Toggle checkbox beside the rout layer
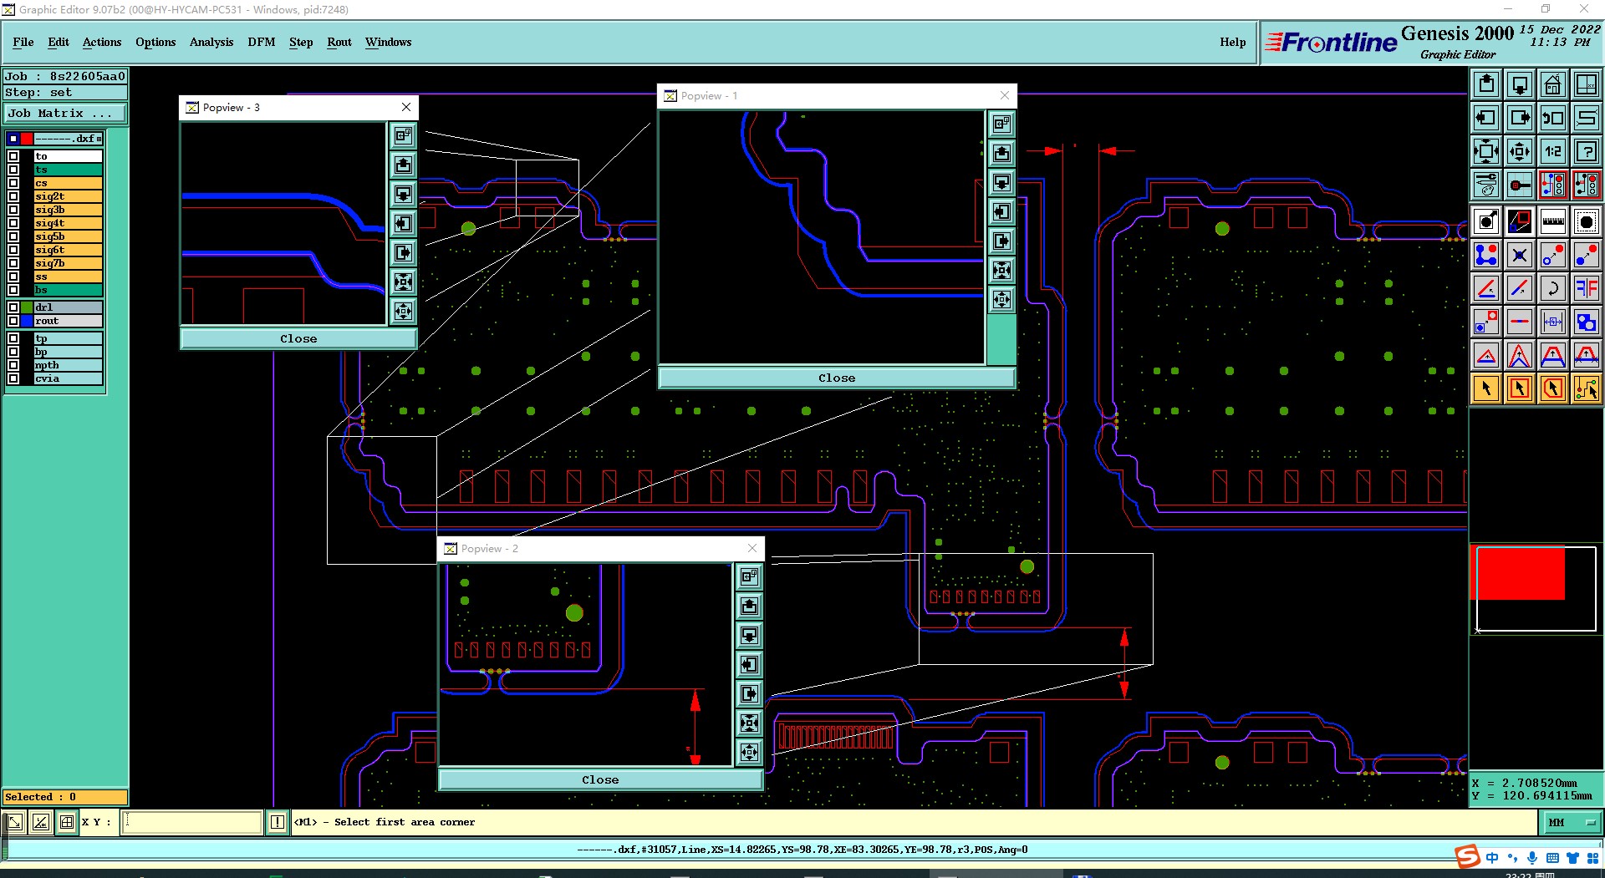The height and width of the screenshot is (878, 1605). (x=13, y=321)
